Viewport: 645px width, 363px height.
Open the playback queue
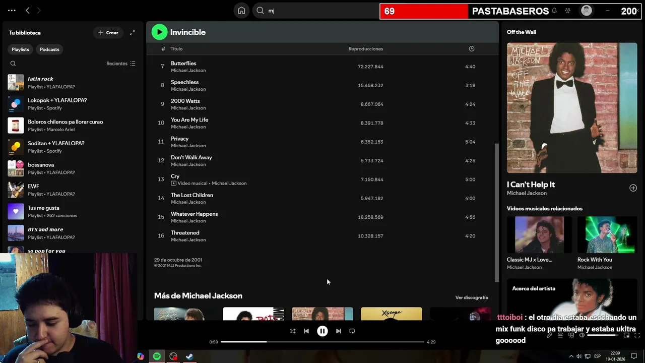click(560, 335)
